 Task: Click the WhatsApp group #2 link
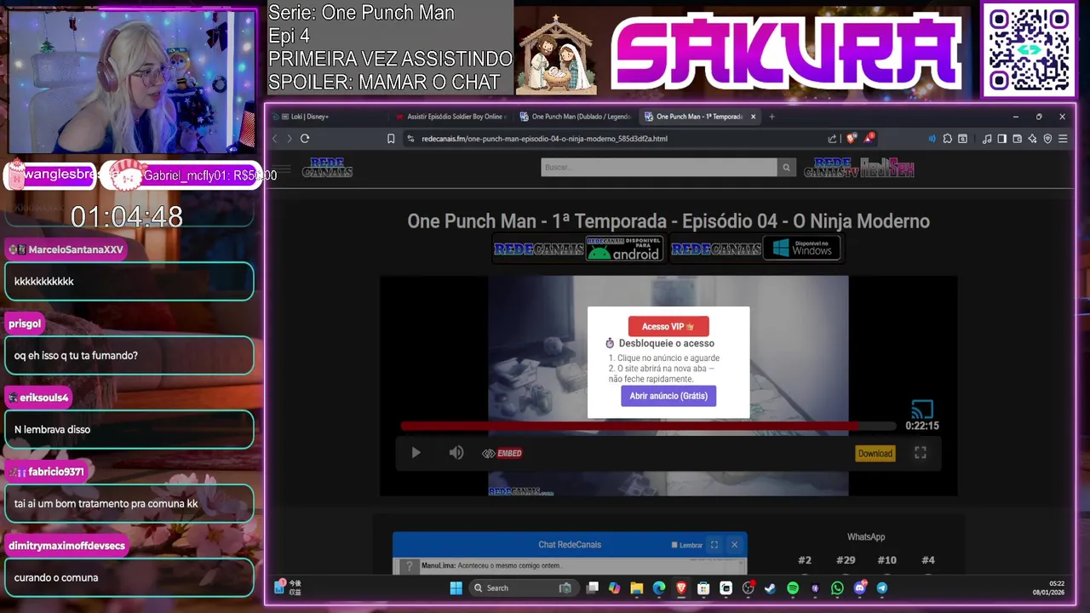click(805, 560)
